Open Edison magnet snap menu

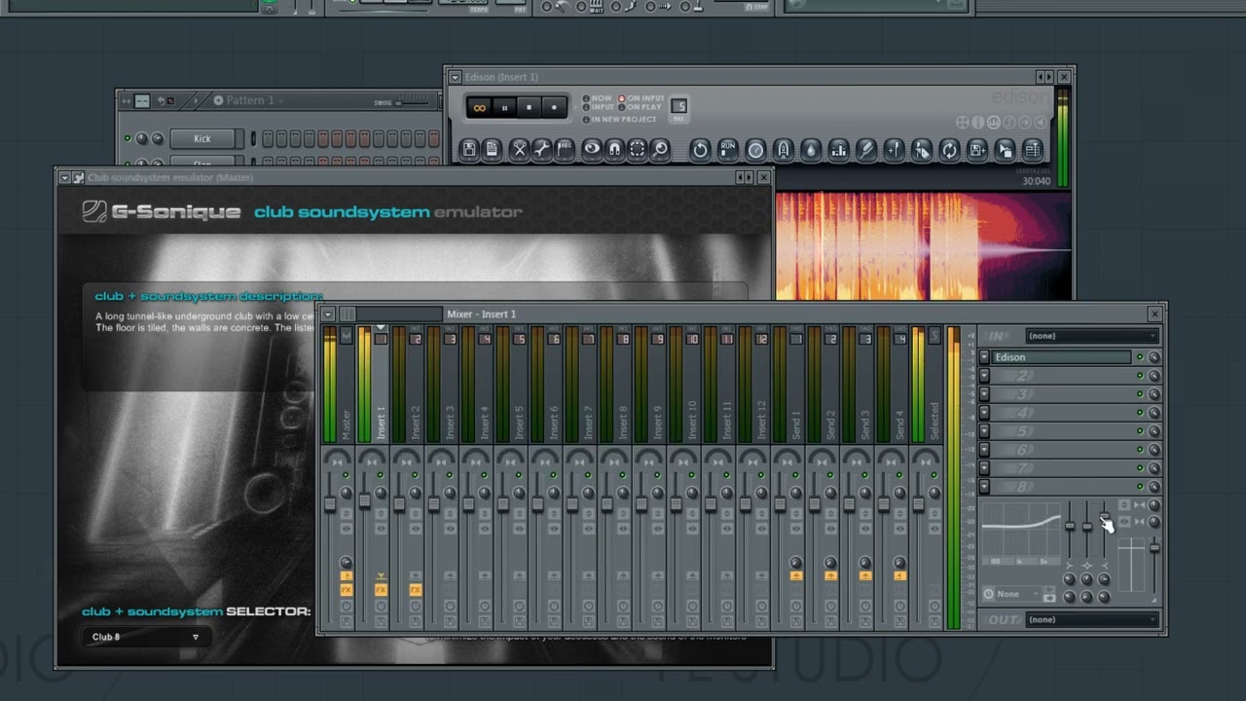614,150
